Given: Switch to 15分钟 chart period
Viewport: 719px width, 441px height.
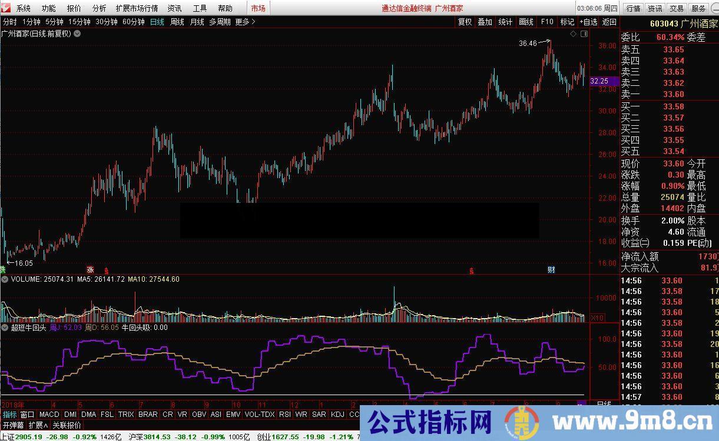Looking at the screenshot, I should pos(79,22).
